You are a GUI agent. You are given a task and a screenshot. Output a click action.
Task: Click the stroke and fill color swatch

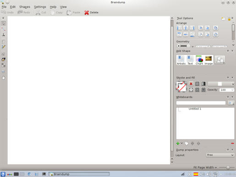tap(181, 87)
